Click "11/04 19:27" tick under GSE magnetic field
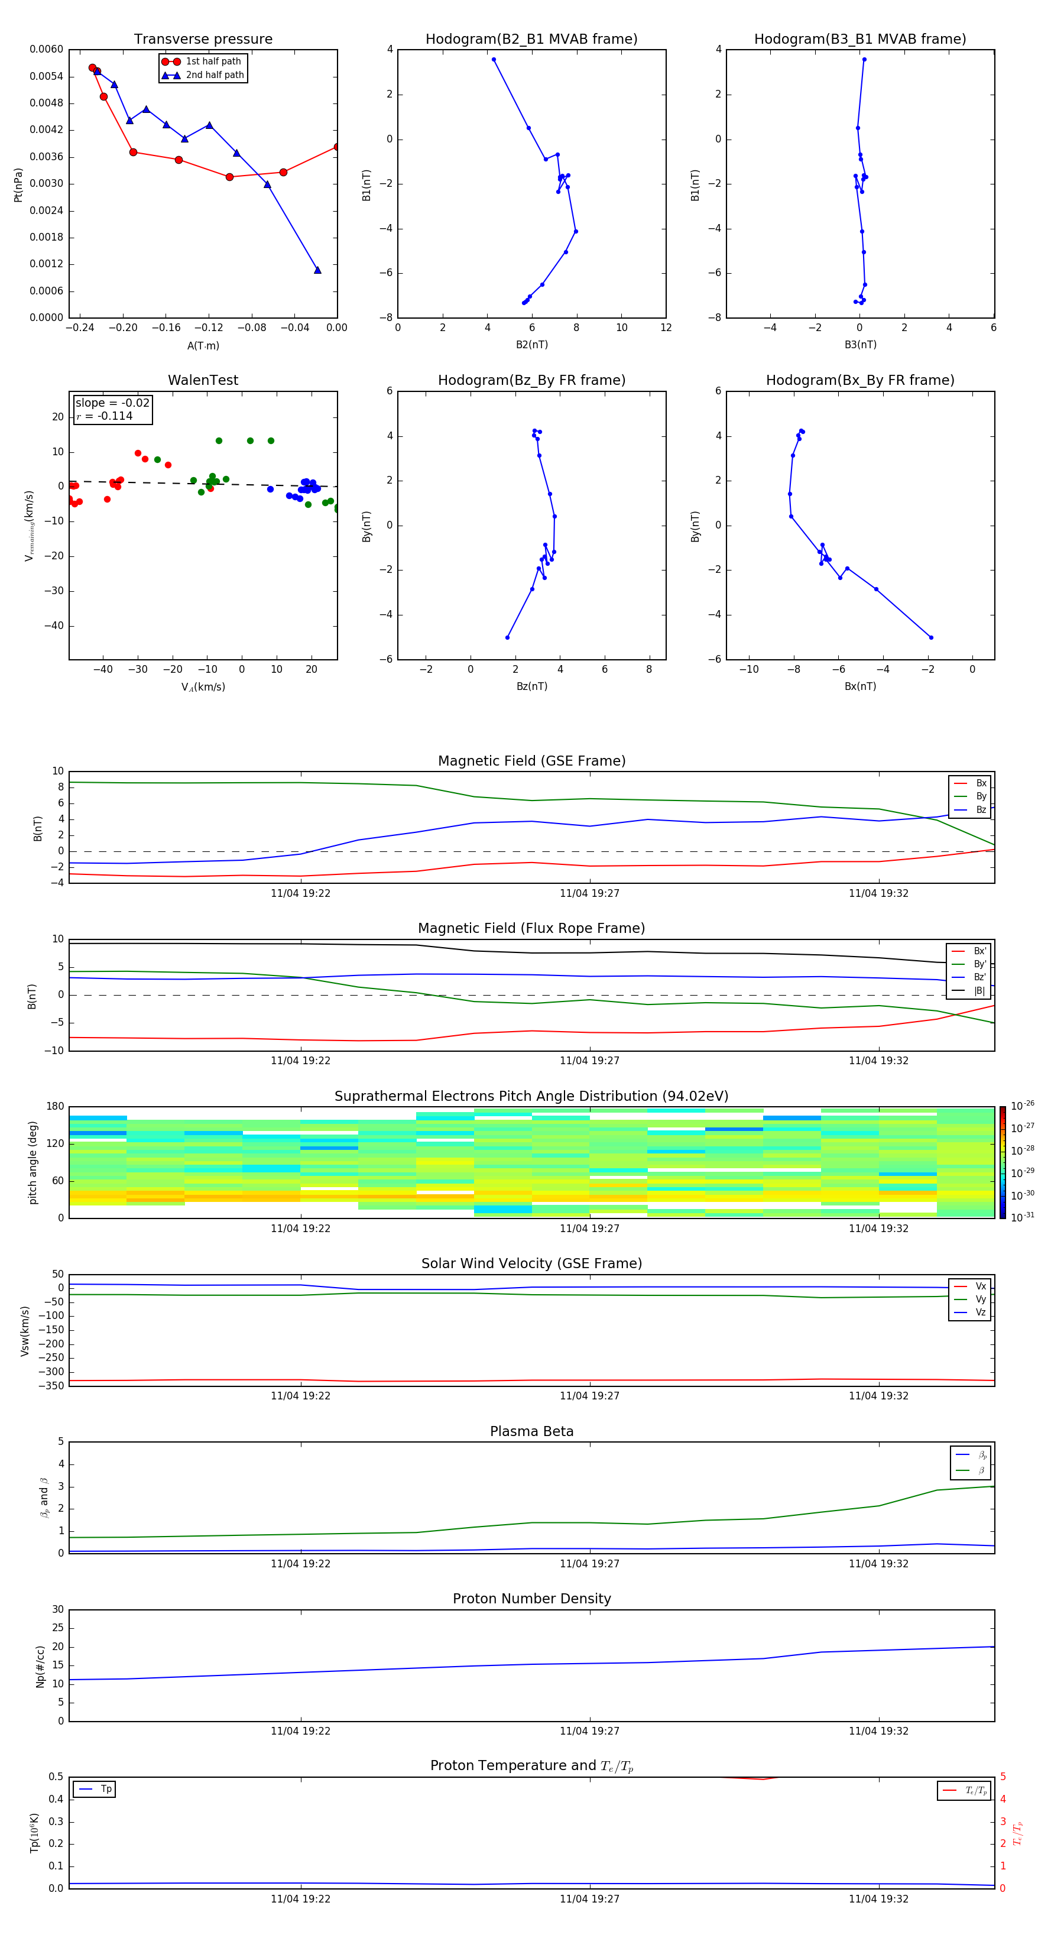Image resolution: width=1064 pixels, height=1951 pixels. [589, 894]
